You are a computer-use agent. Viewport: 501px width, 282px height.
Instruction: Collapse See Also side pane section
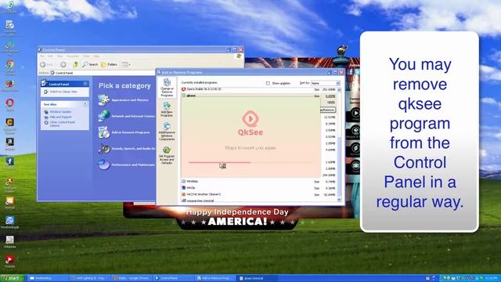(x=85, y=104)
